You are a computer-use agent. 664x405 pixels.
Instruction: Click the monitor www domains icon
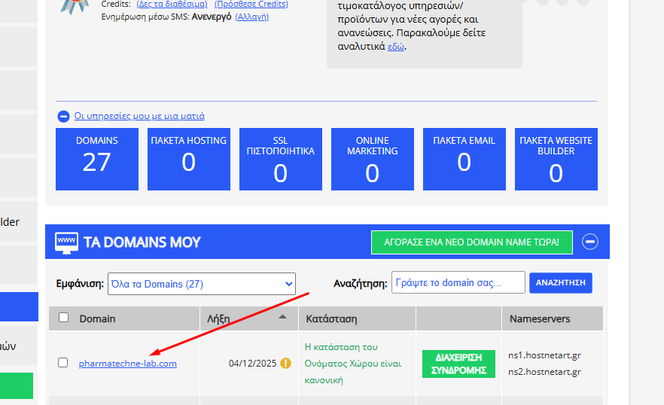67,242
